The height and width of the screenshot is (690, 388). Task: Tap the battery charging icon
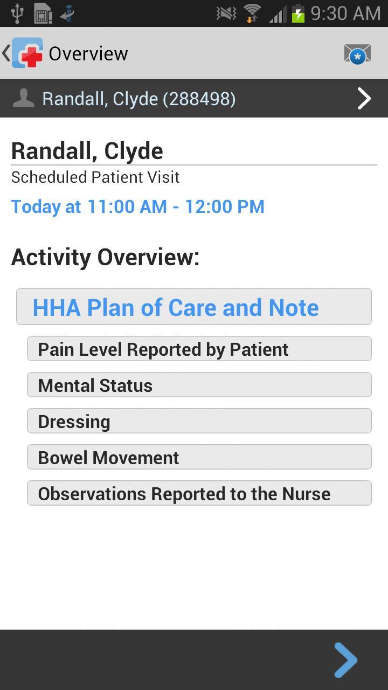298,13
